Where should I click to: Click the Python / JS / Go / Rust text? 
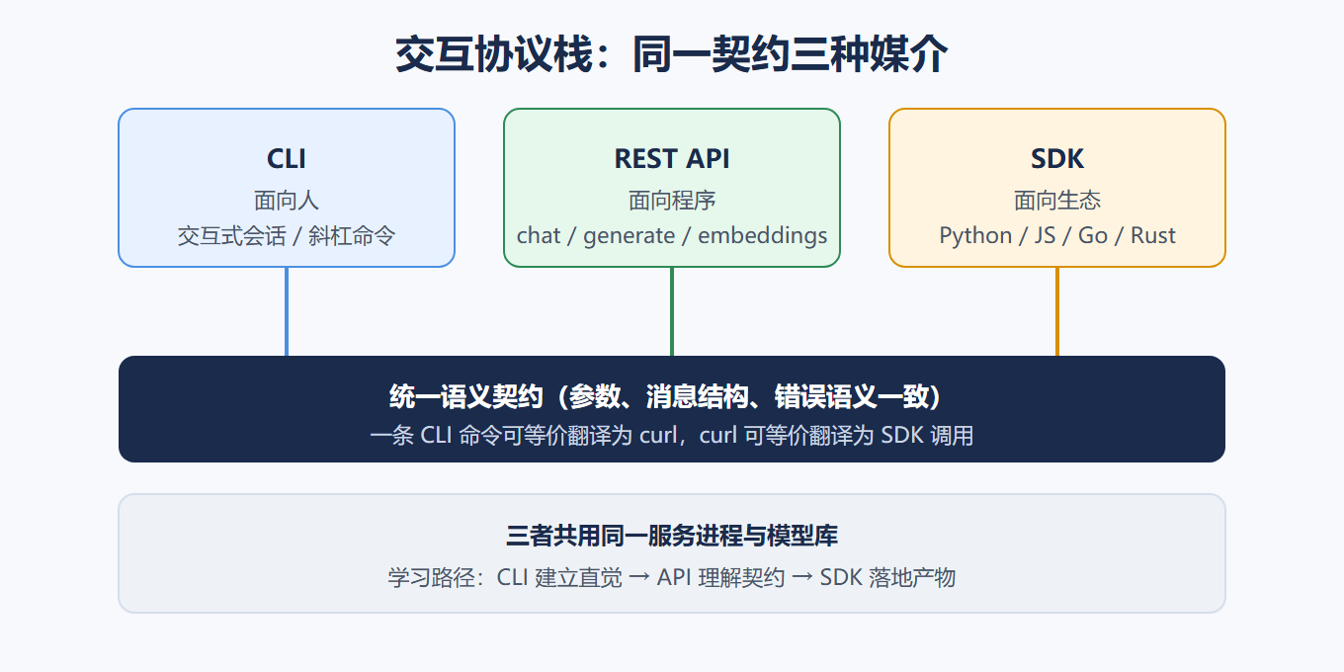coord(1057,236)
